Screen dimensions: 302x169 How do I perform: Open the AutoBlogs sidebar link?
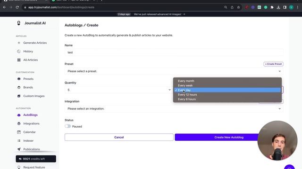pos(30,115)
